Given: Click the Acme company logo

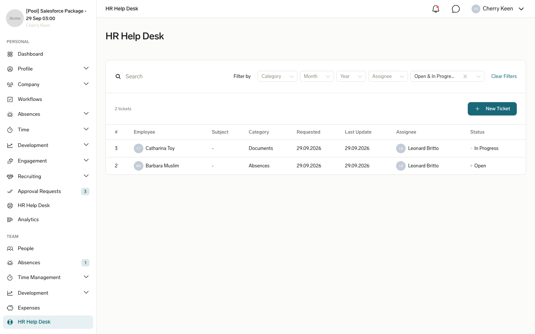Looking at the screenshot, I should [15, 18].
